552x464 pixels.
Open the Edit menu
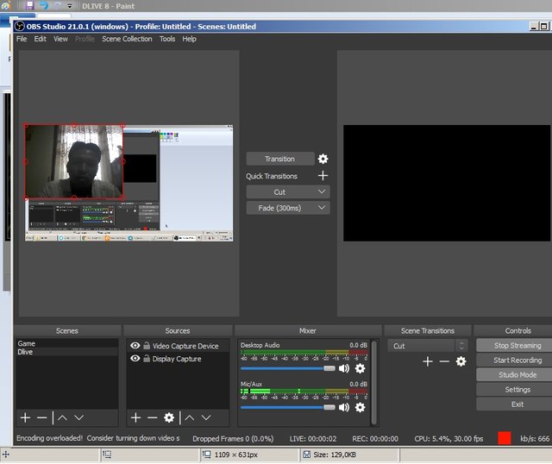(41, 39)
